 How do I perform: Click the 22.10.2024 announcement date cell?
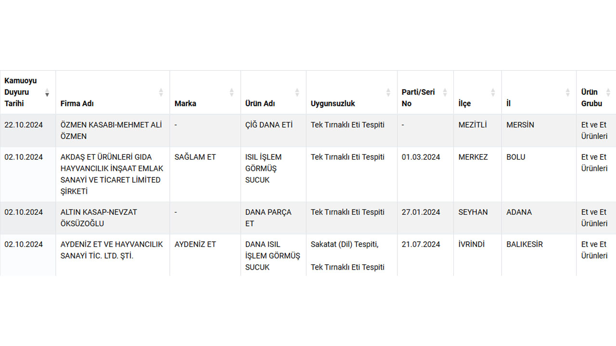tap(24, 125)
